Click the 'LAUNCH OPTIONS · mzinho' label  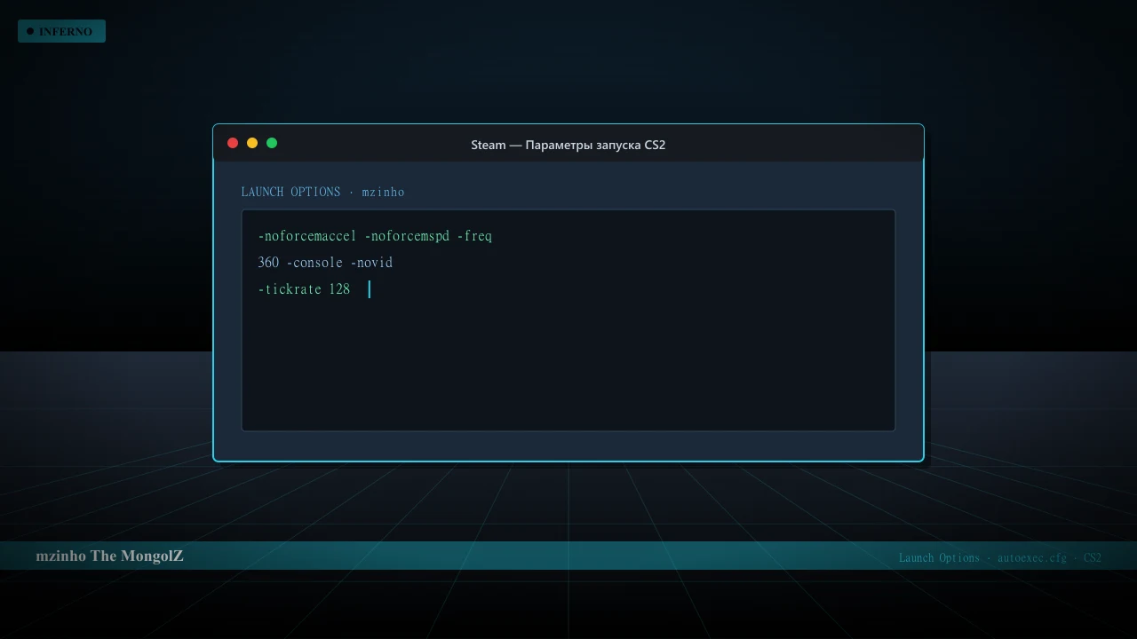(x=322, y=192)
